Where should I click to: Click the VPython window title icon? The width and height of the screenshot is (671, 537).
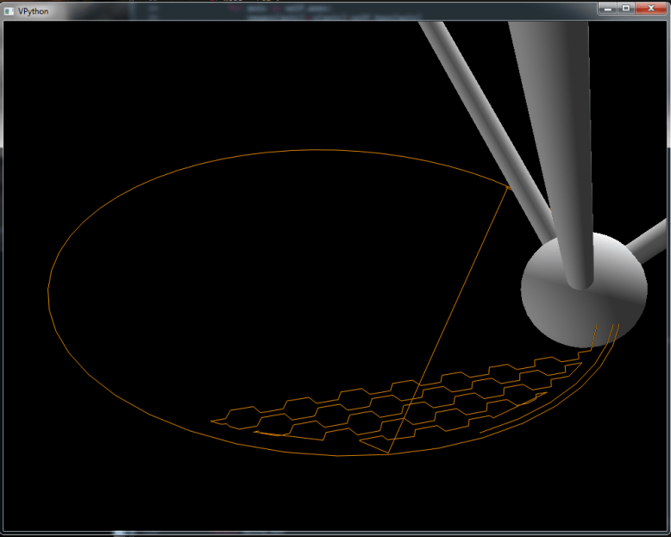point(9,11)
